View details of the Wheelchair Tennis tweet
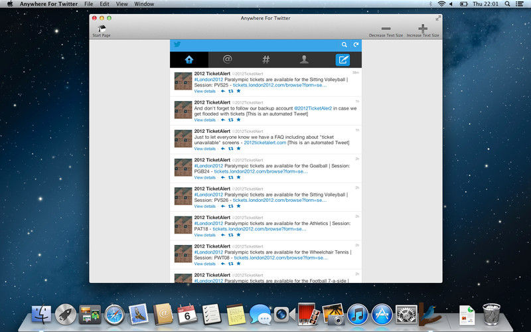531x332 pixels. 204,264
